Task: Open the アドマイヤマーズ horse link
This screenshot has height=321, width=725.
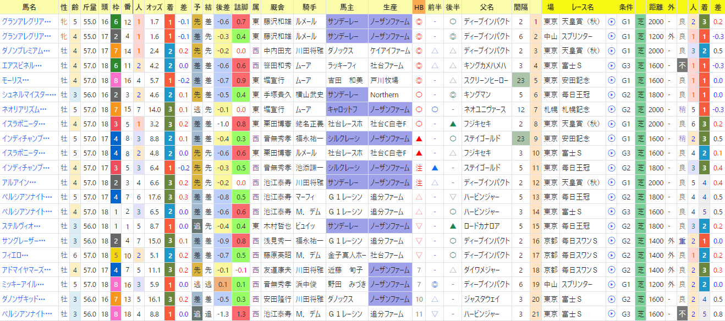Action: click(26, 269)
